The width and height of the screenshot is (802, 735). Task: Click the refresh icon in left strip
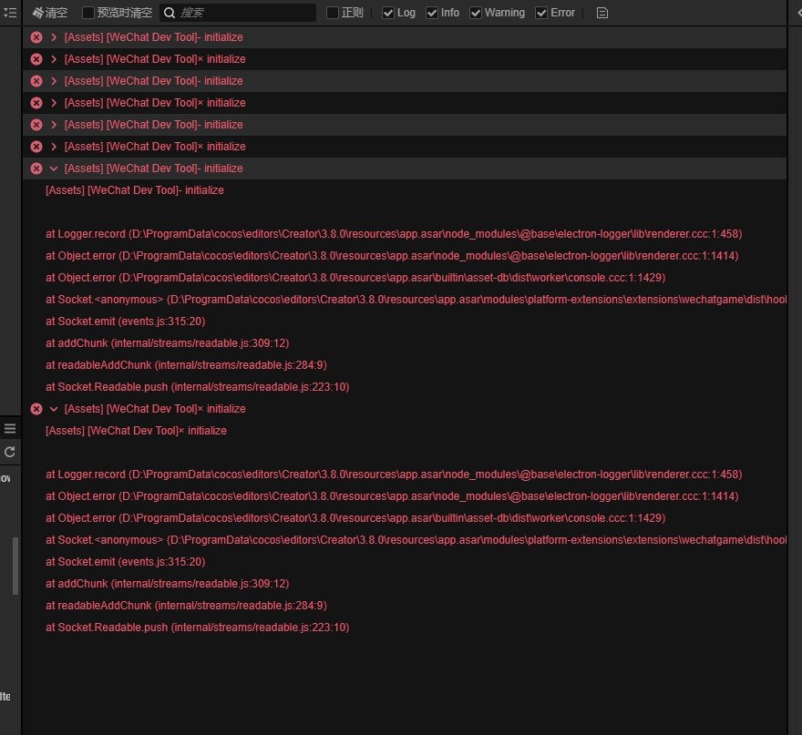[10, 452]
